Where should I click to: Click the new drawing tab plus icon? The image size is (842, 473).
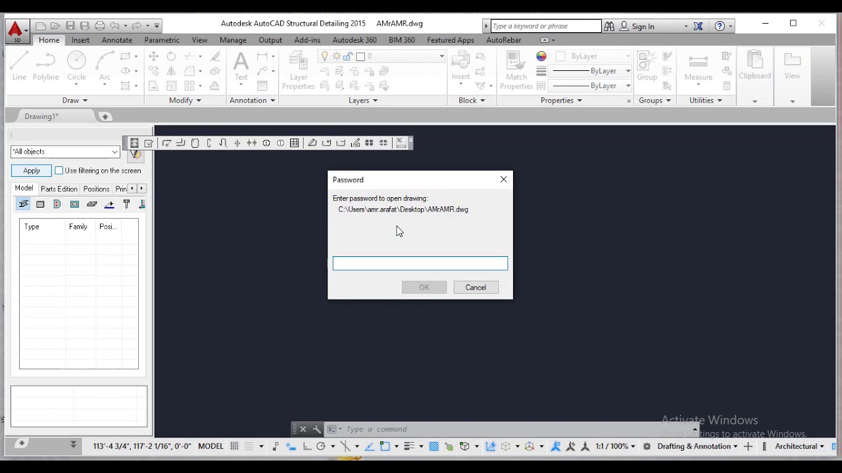(x=105, y=116)
